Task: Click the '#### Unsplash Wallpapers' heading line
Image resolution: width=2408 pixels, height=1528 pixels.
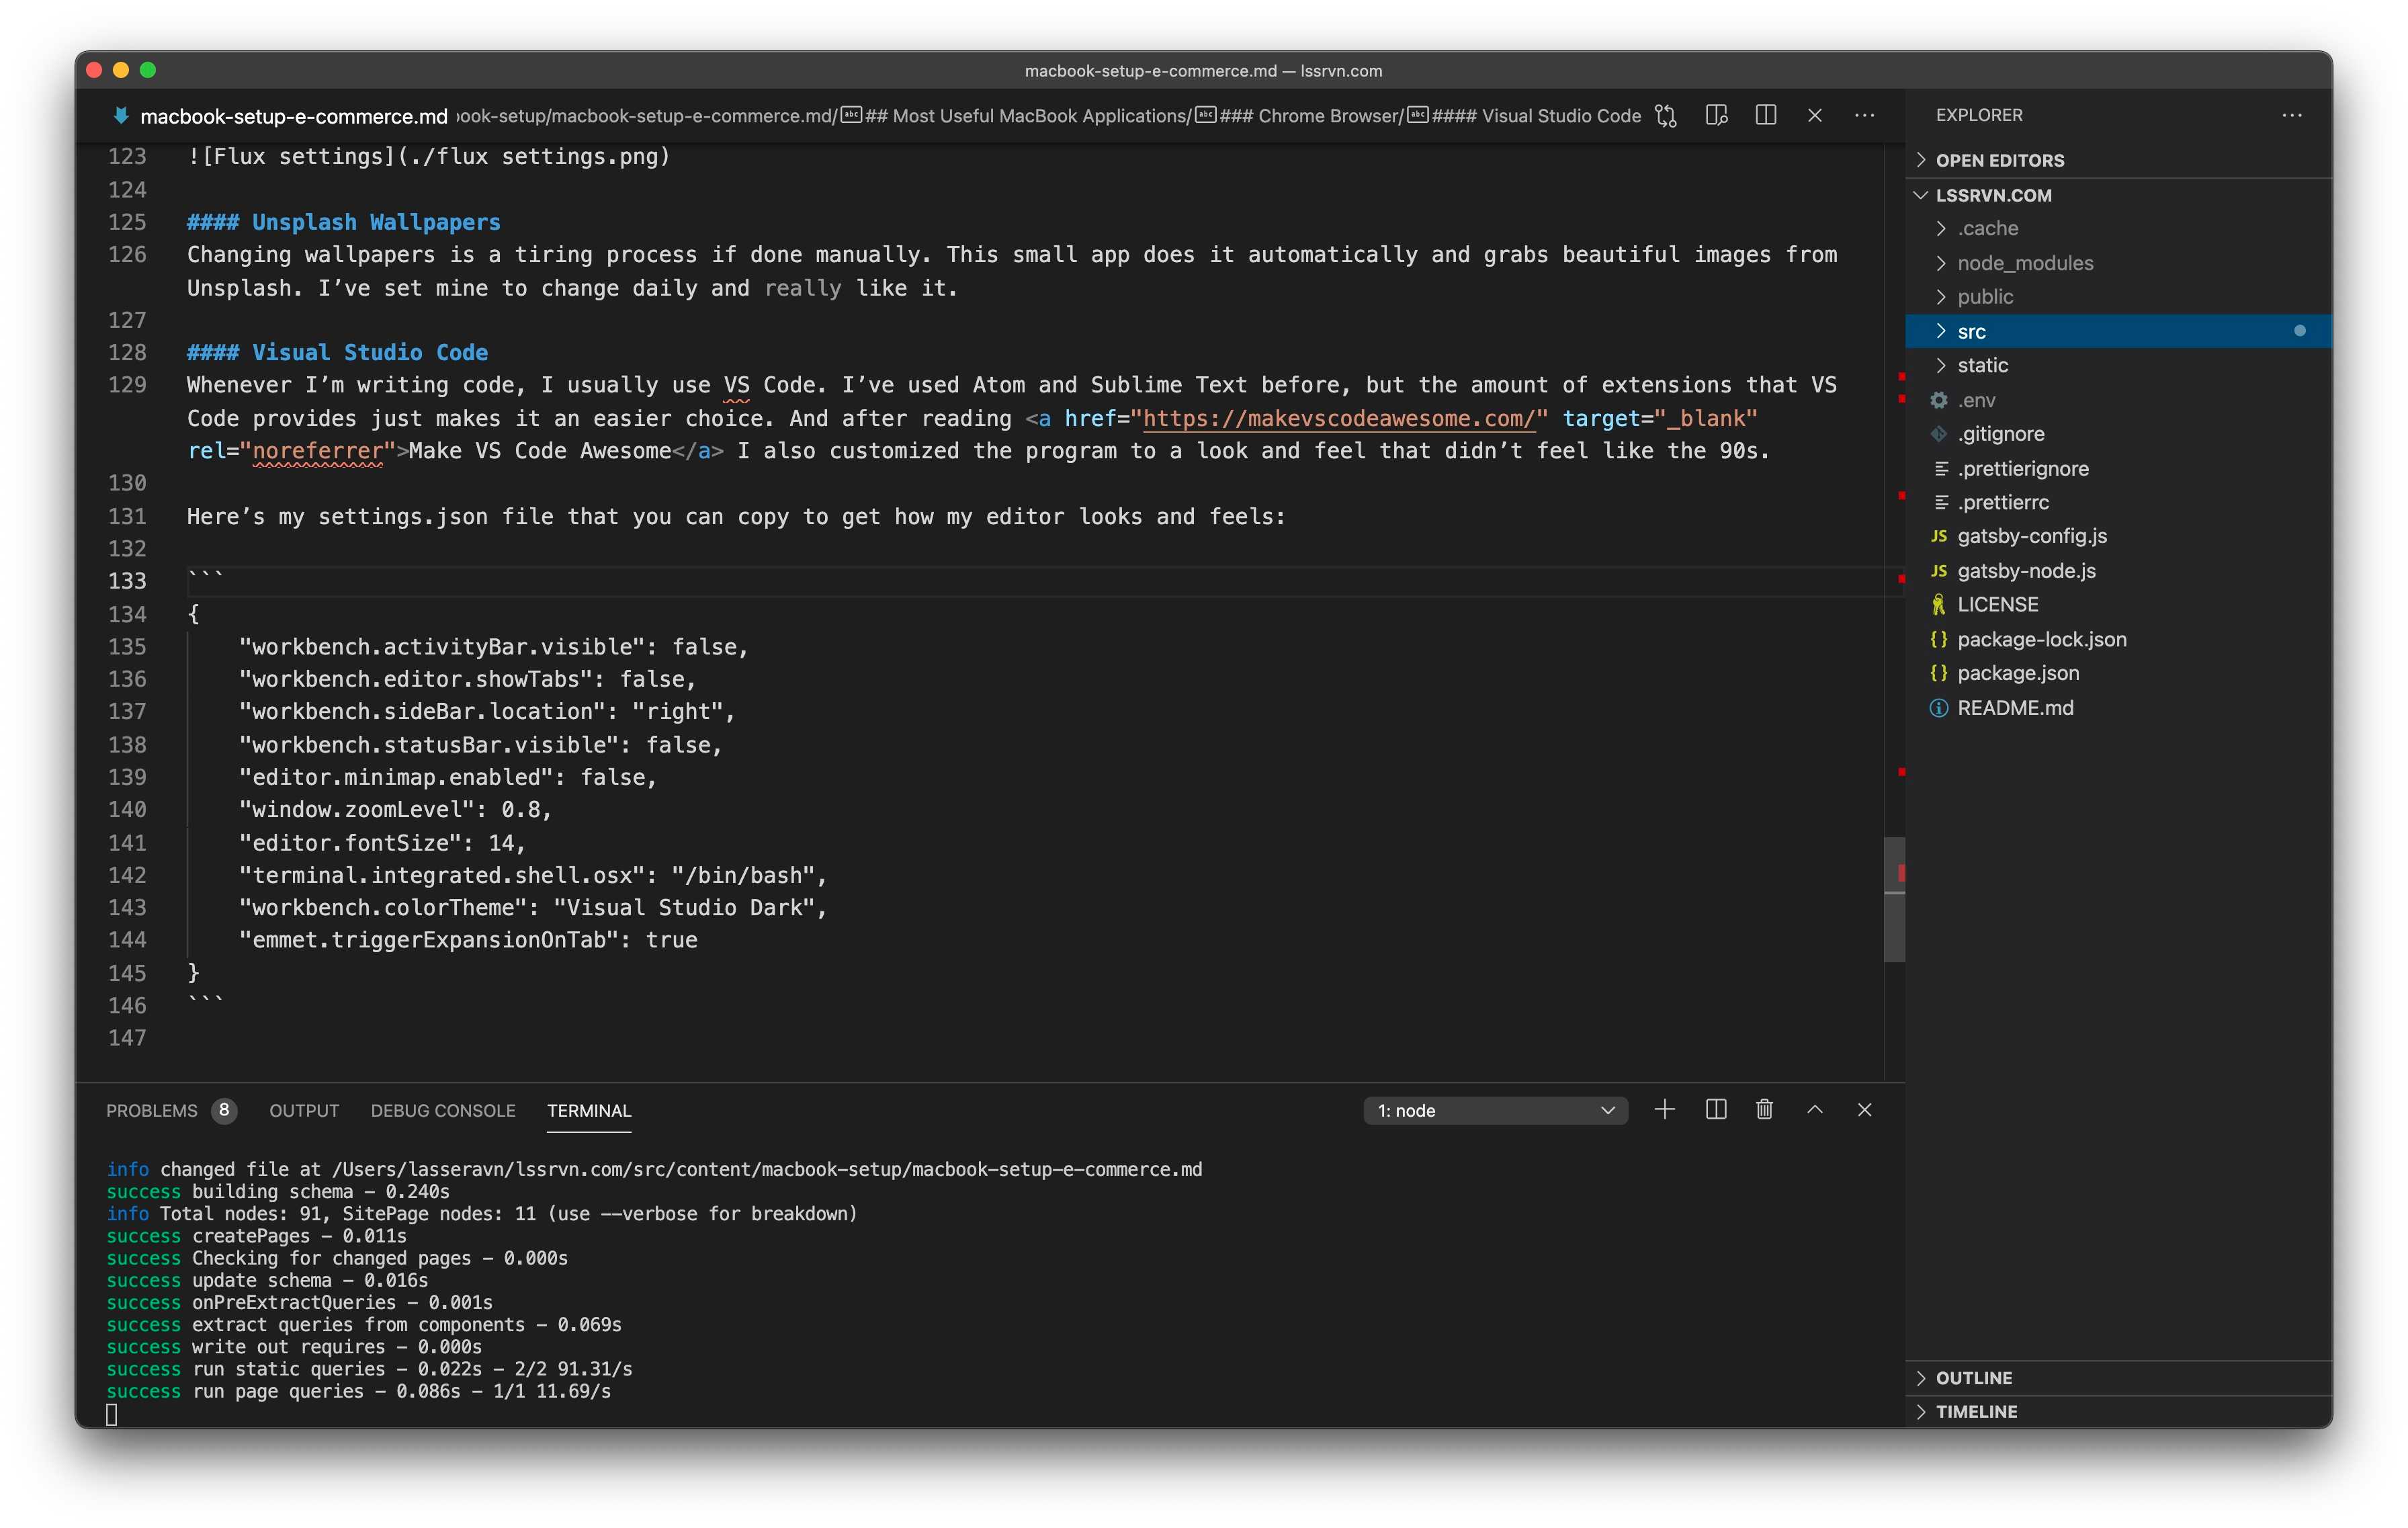Action: (x=344, y=222)
